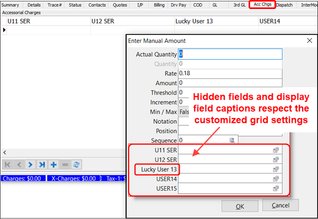Click the Amount input field

tap(230, 83)
